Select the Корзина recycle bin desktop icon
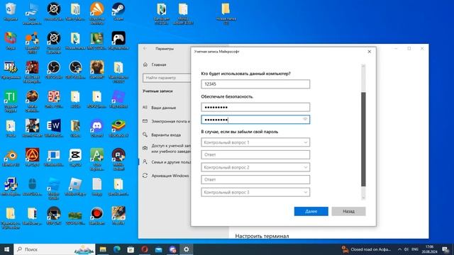The width and height of the screenshot is (454, 255). (11, 12)
